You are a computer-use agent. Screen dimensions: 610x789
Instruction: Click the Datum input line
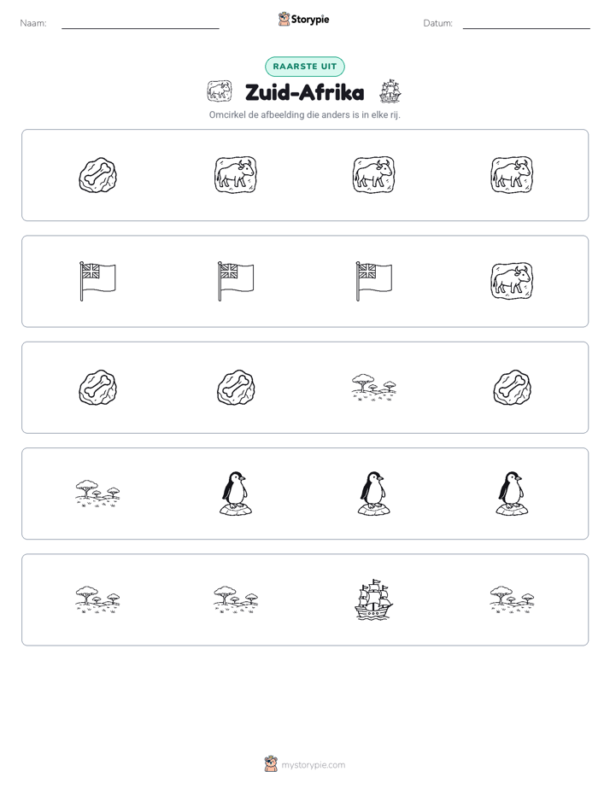click(526, 24)
